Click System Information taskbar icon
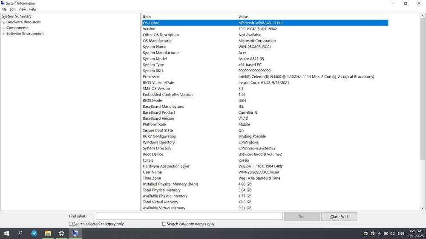 click(75, 233)
